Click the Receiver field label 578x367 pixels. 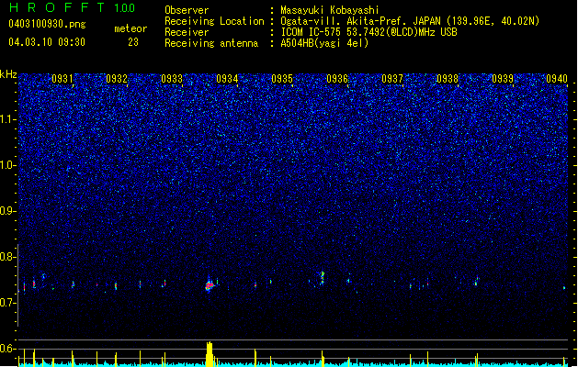point(187,32)
